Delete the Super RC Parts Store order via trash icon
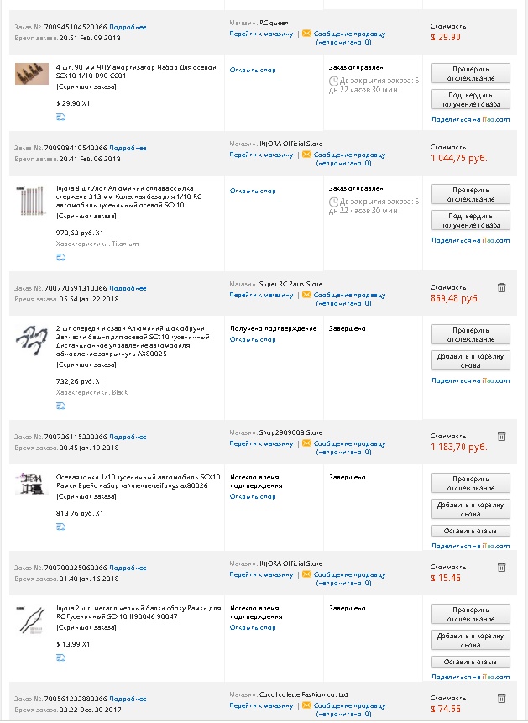528x723 pixels. pos(501,287)
